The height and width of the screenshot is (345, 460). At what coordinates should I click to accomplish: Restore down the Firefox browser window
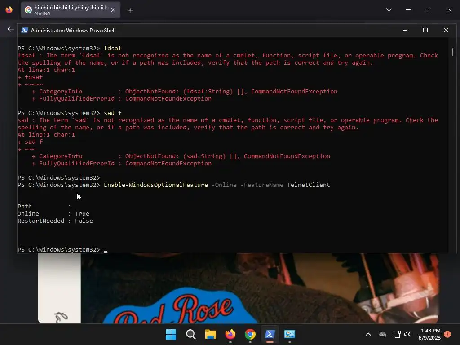tap(429, 10)
